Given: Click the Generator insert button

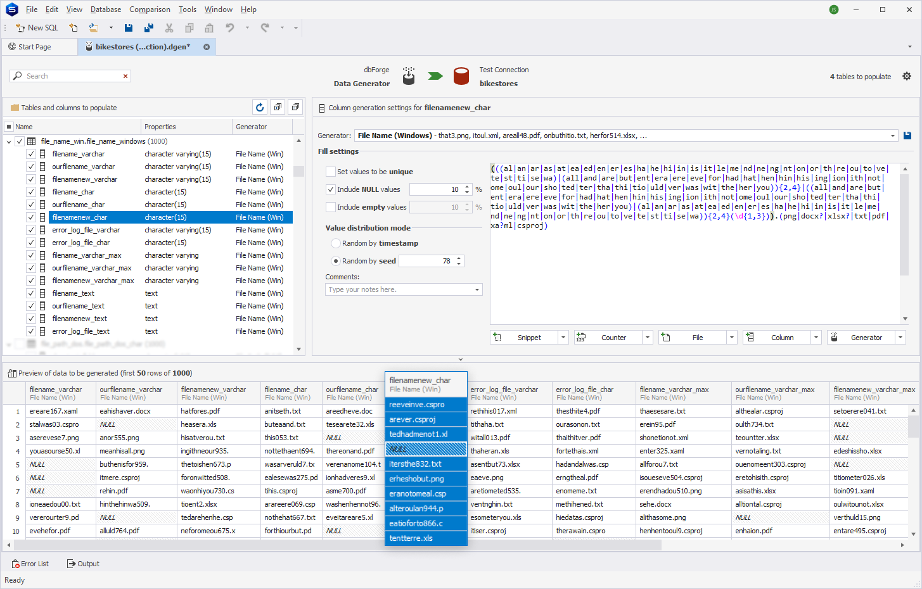Looking at the screenshot, I should pyautogui.click(x=861, y=338).
